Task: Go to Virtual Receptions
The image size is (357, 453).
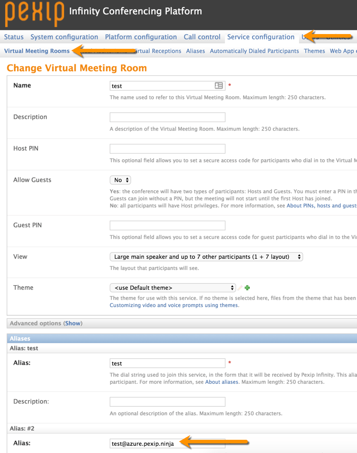Action: click(x=157, y=51)
